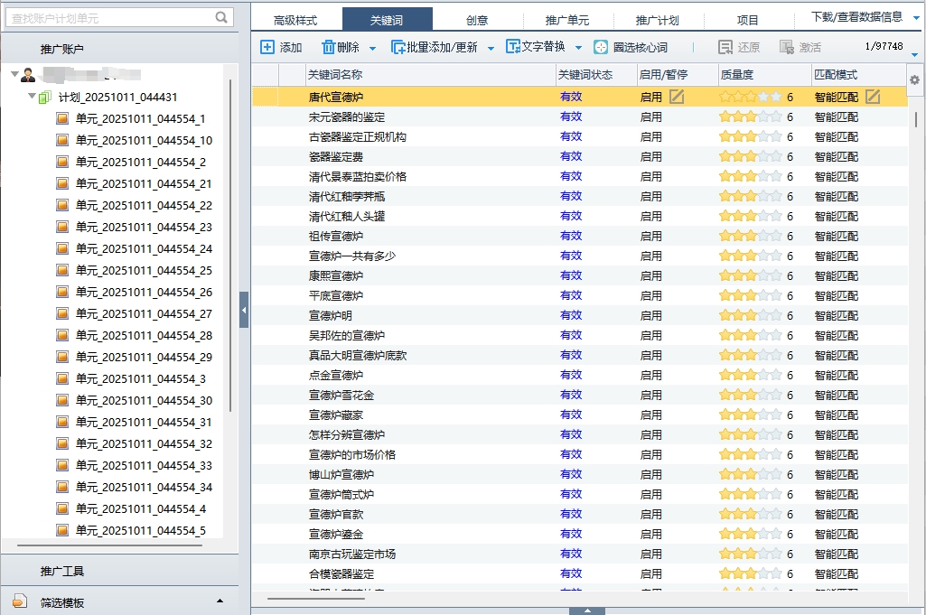This screenshot has height=615, width=926.
Task: Edit match mode of 唐代宣德炉 row
Action: 872,97
